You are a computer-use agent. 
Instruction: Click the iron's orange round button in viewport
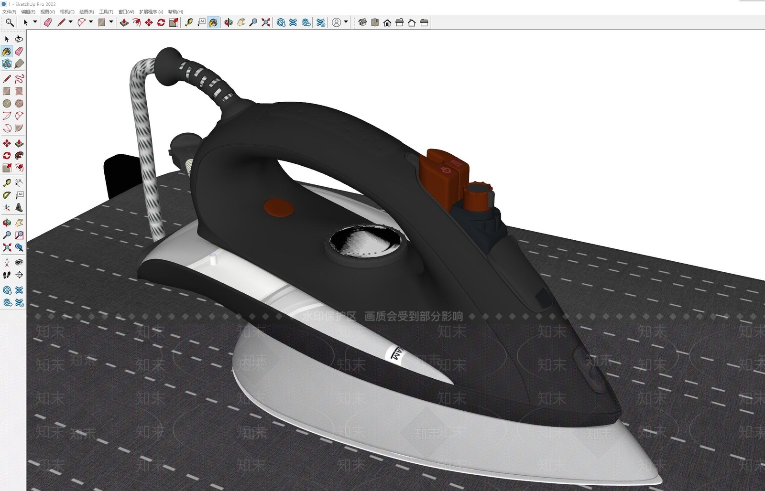pos(279,207)
